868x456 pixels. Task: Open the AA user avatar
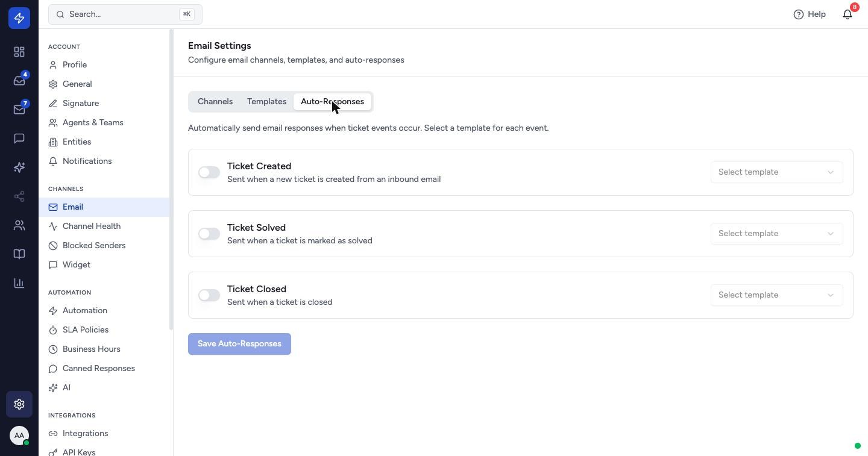[x=19, y=436]
